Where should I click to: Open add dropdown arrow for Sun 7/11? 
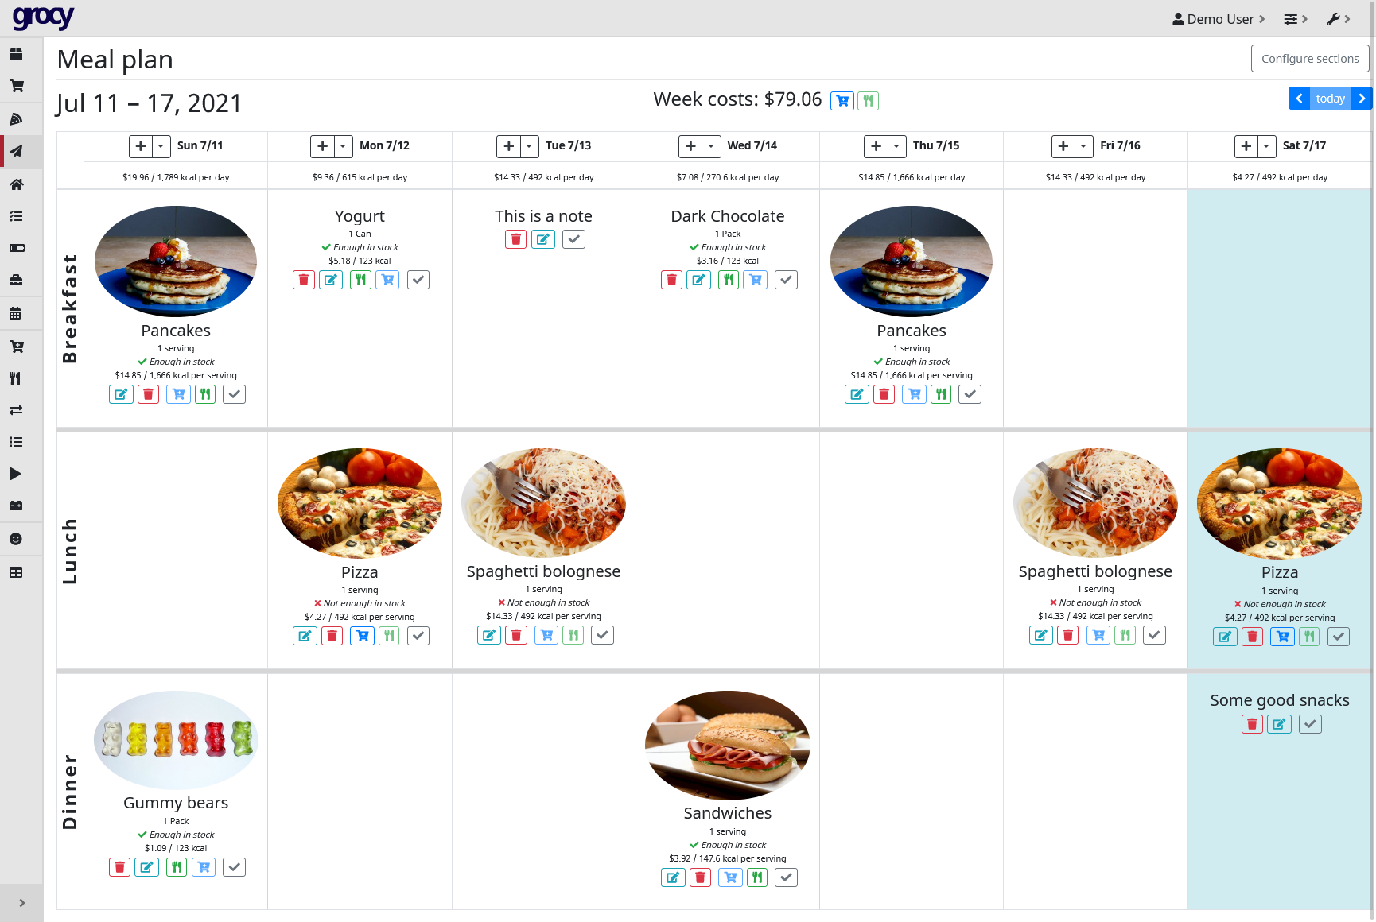161,146
